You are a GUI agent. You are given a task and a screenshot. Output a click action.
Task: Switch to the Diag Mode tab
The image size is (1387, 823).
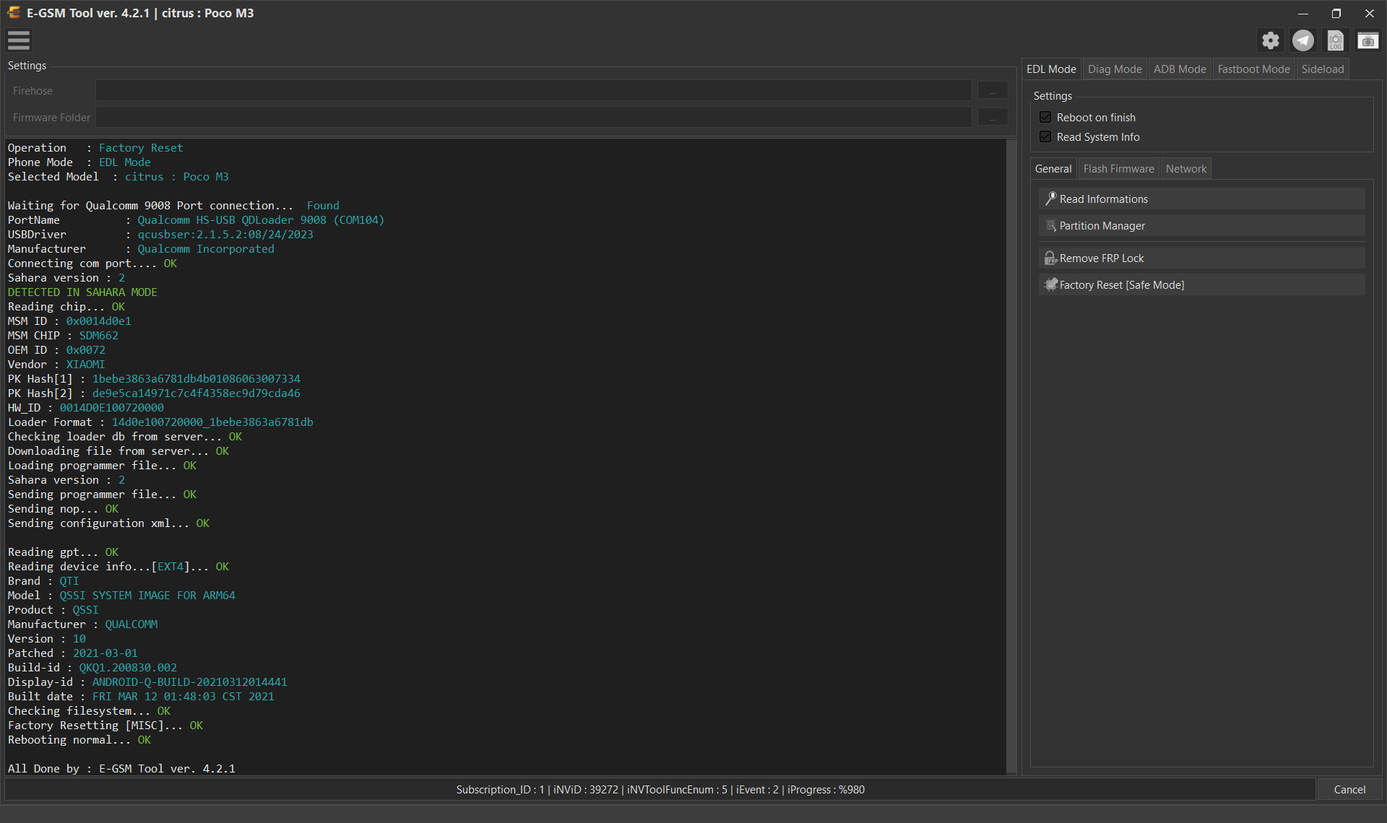[1115, 69]
